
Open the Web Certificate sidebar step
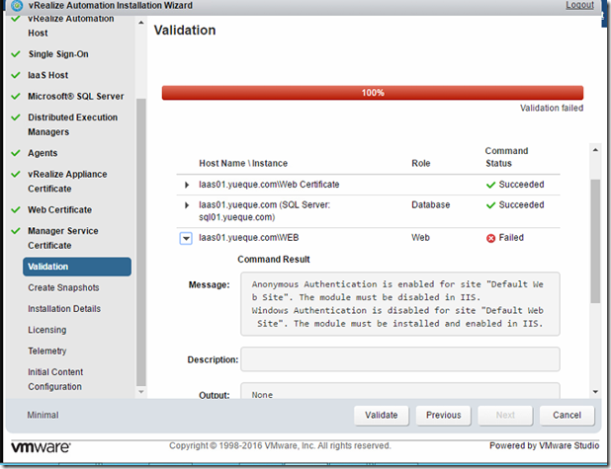(x=59, y=209)
